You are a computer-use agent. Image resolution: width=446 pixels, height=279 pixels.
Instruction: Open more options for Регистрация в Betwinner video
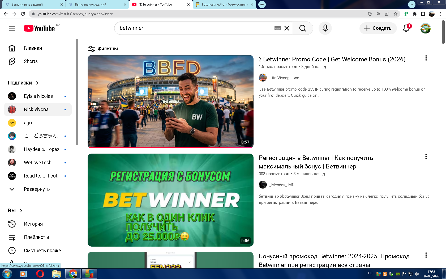click(426, 157)
